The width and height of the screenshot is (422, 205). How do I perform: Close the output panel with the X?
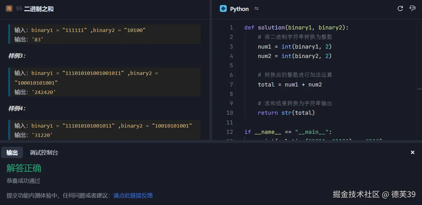point(413,152)
